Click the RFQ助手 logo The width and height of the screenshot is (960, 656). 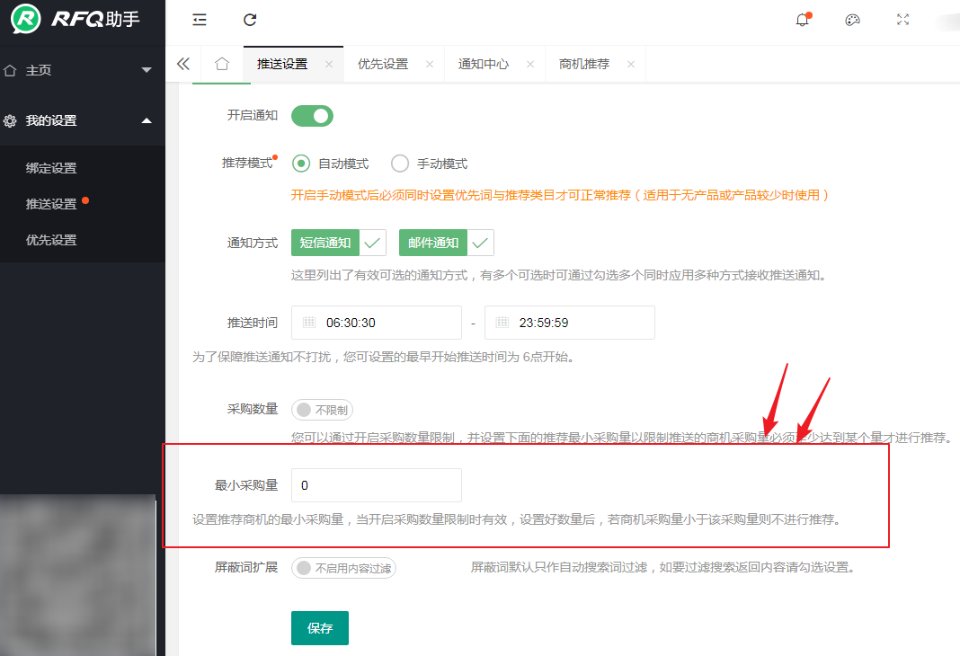76,18
